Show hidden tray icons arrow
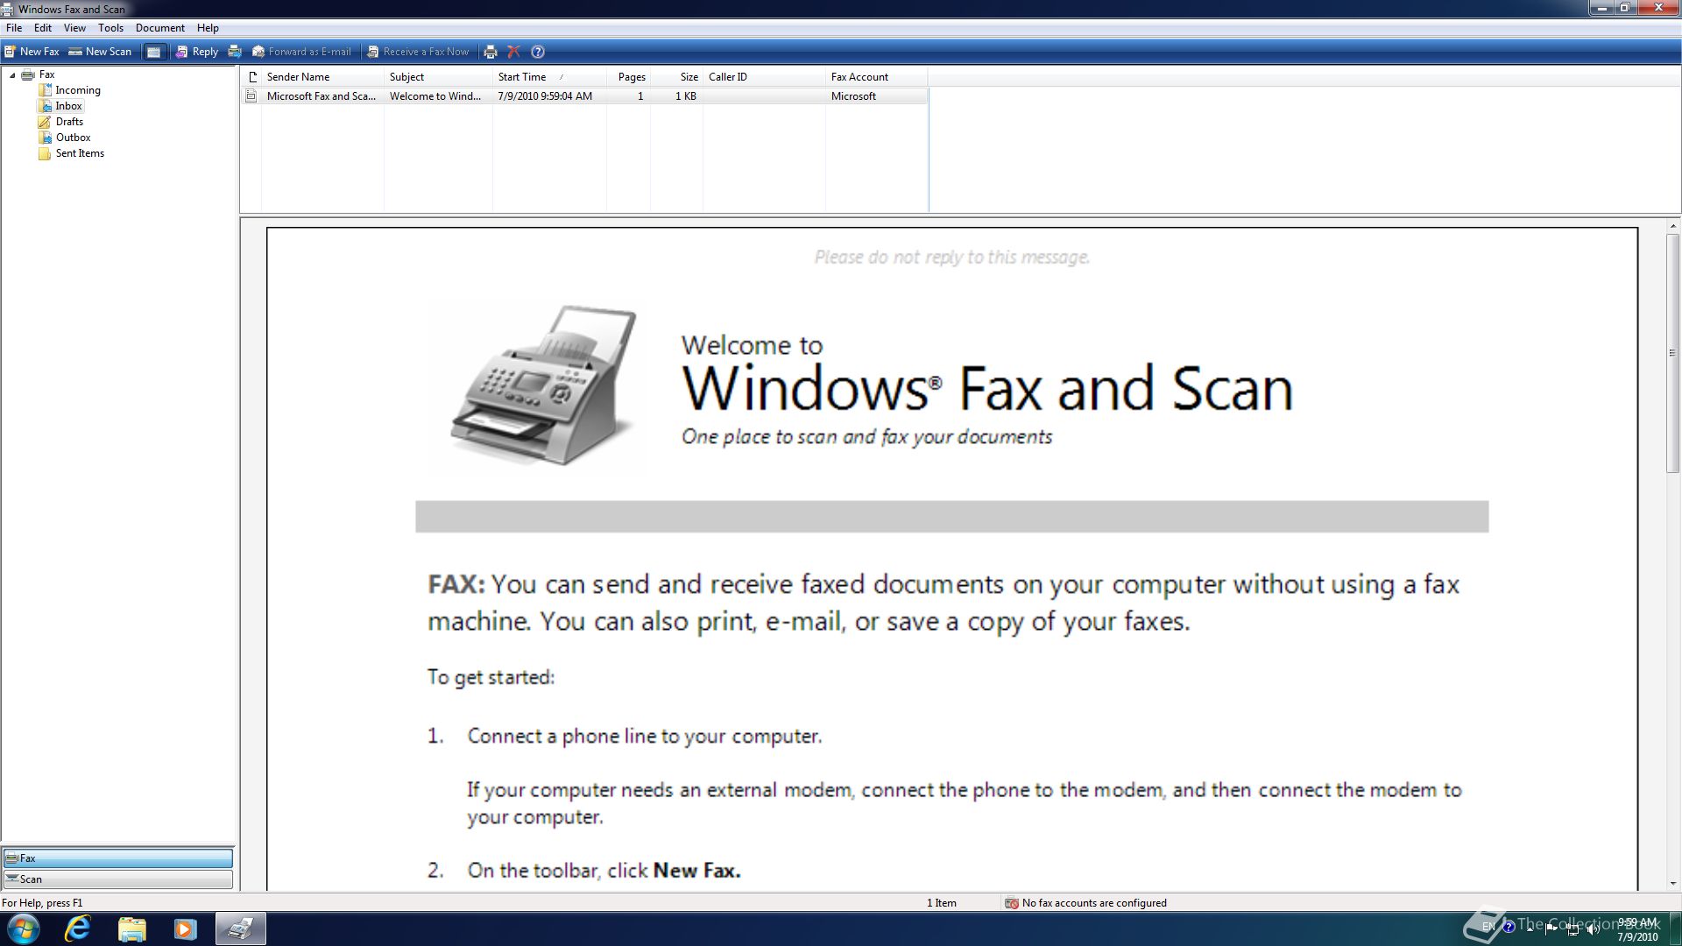Viewport: 1682px width, 946px height. point(1530,928)
